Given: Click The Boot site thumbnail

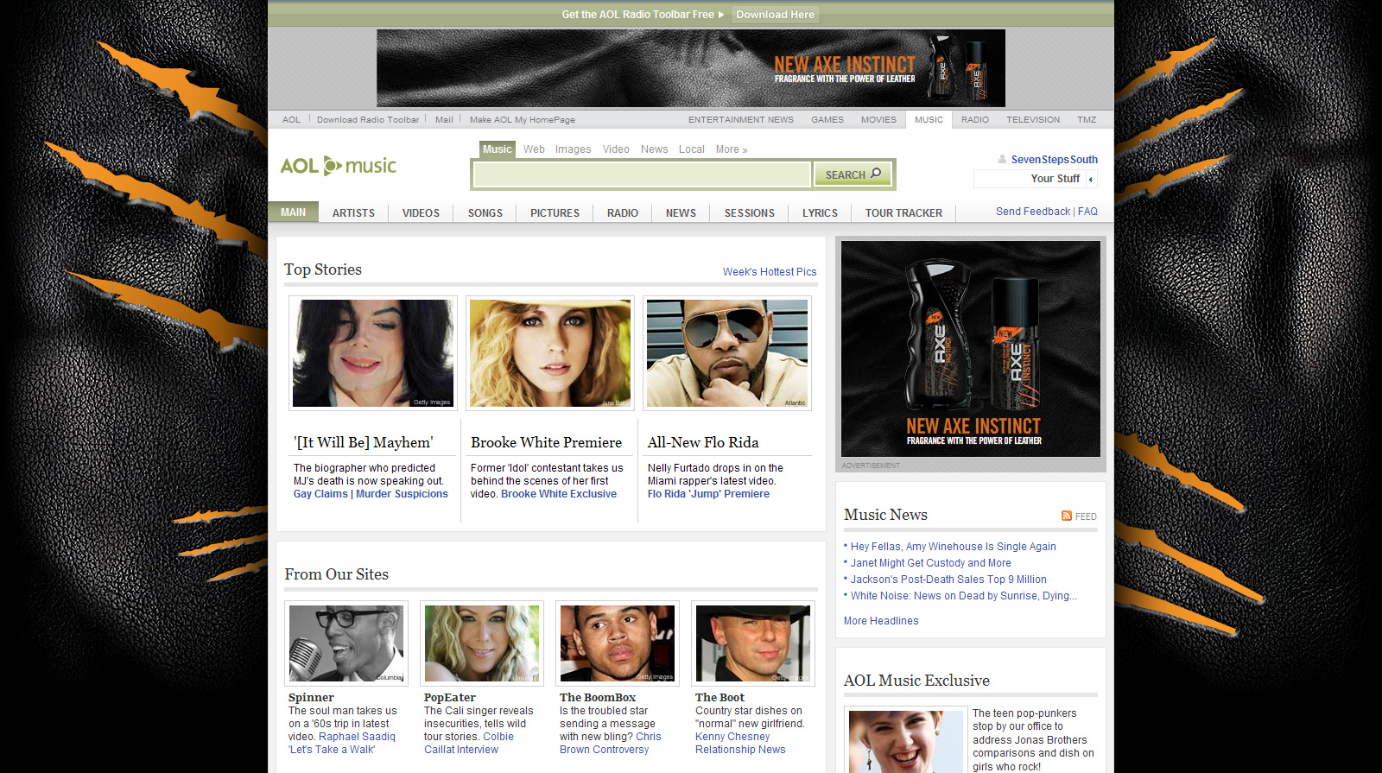Looking at the screenshot, I should click(x=753, y=643).
